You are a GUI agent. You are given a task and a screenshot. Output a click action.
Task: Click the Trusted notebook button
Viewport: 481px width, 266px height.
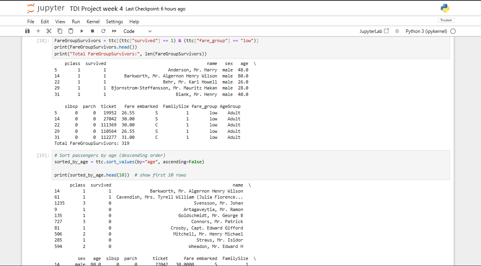click(446, 20)
